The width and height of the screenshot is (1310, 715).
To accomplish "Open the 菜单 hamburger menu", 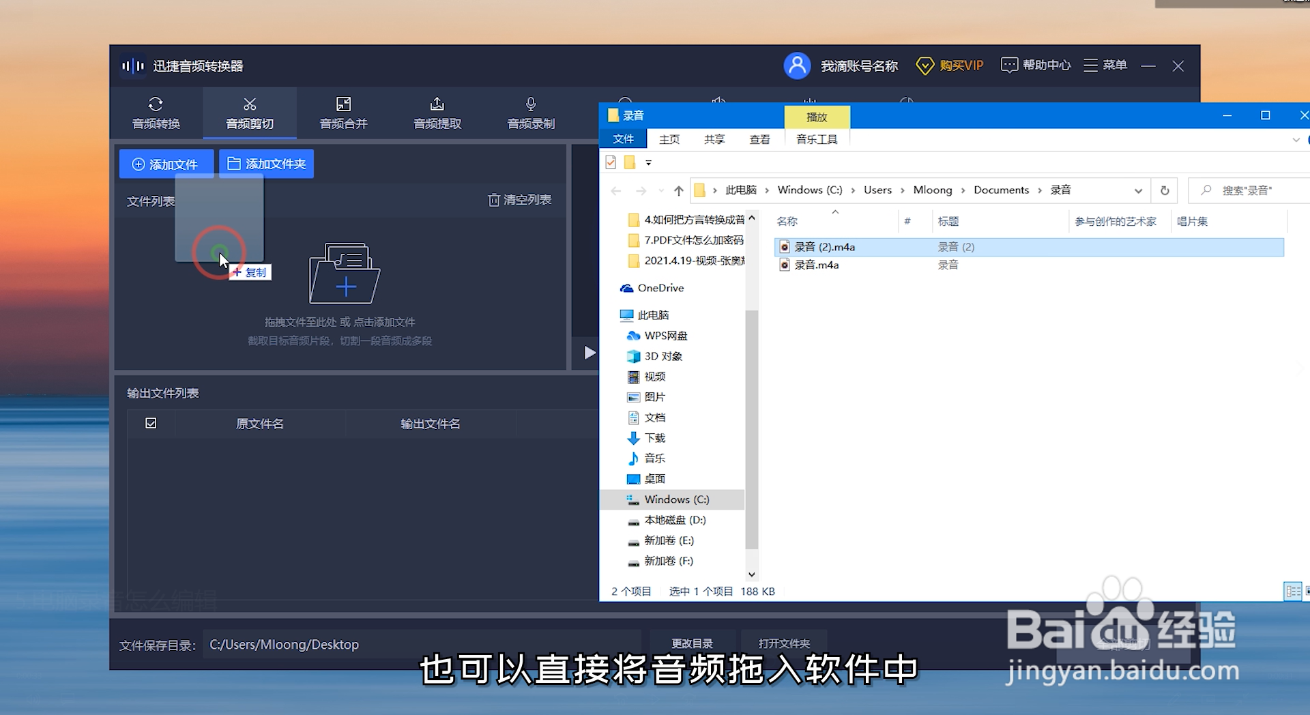I will coord(1105,65).
